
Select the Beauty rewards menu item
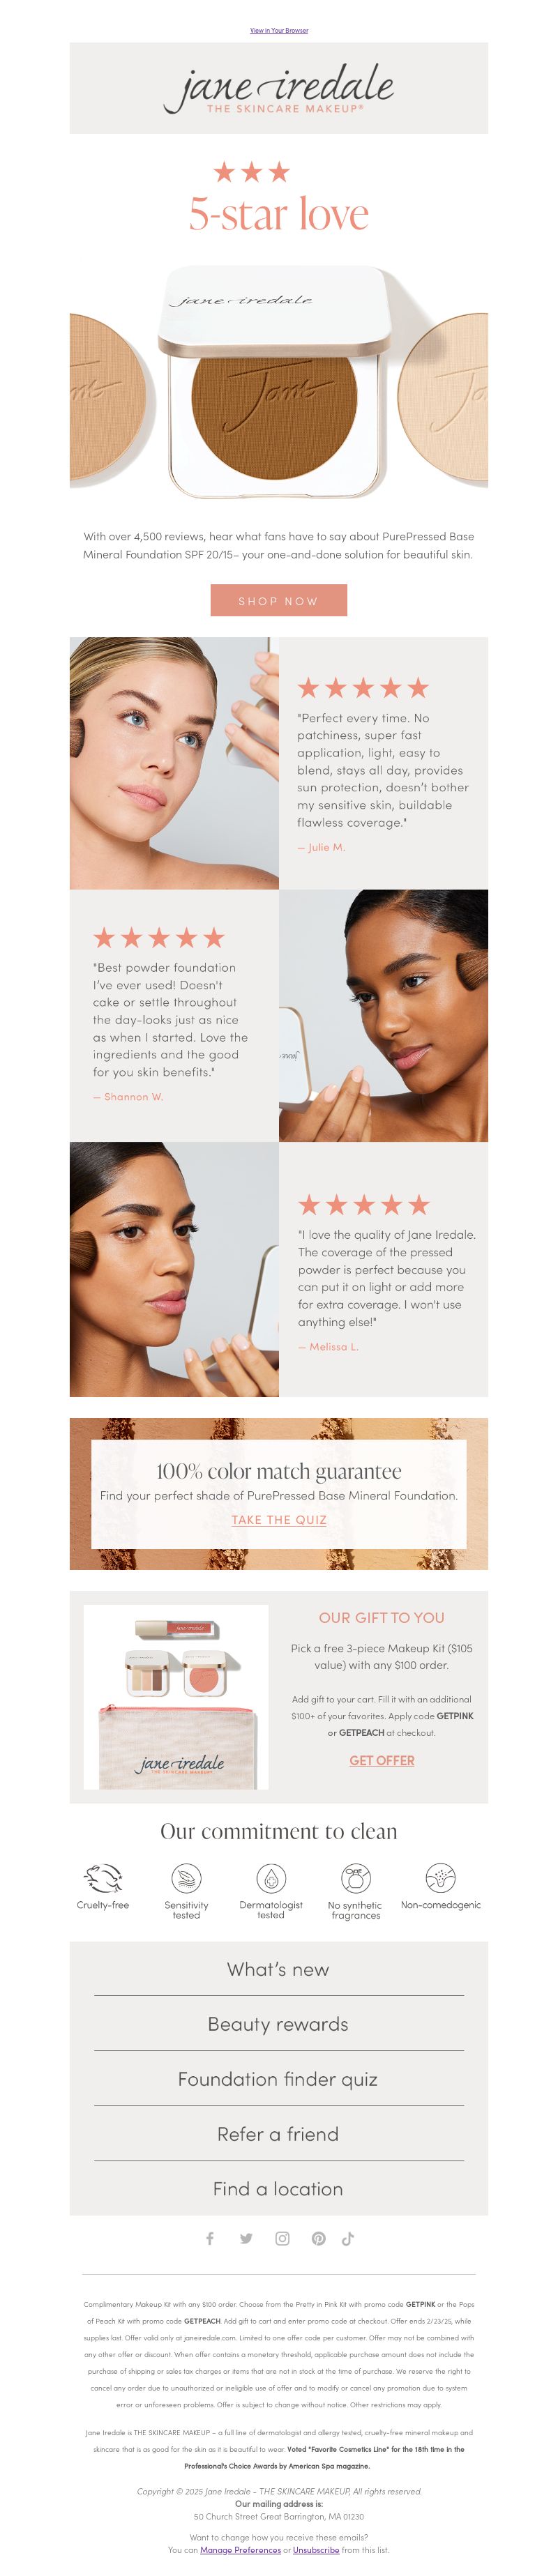[x=278, y=2024]
